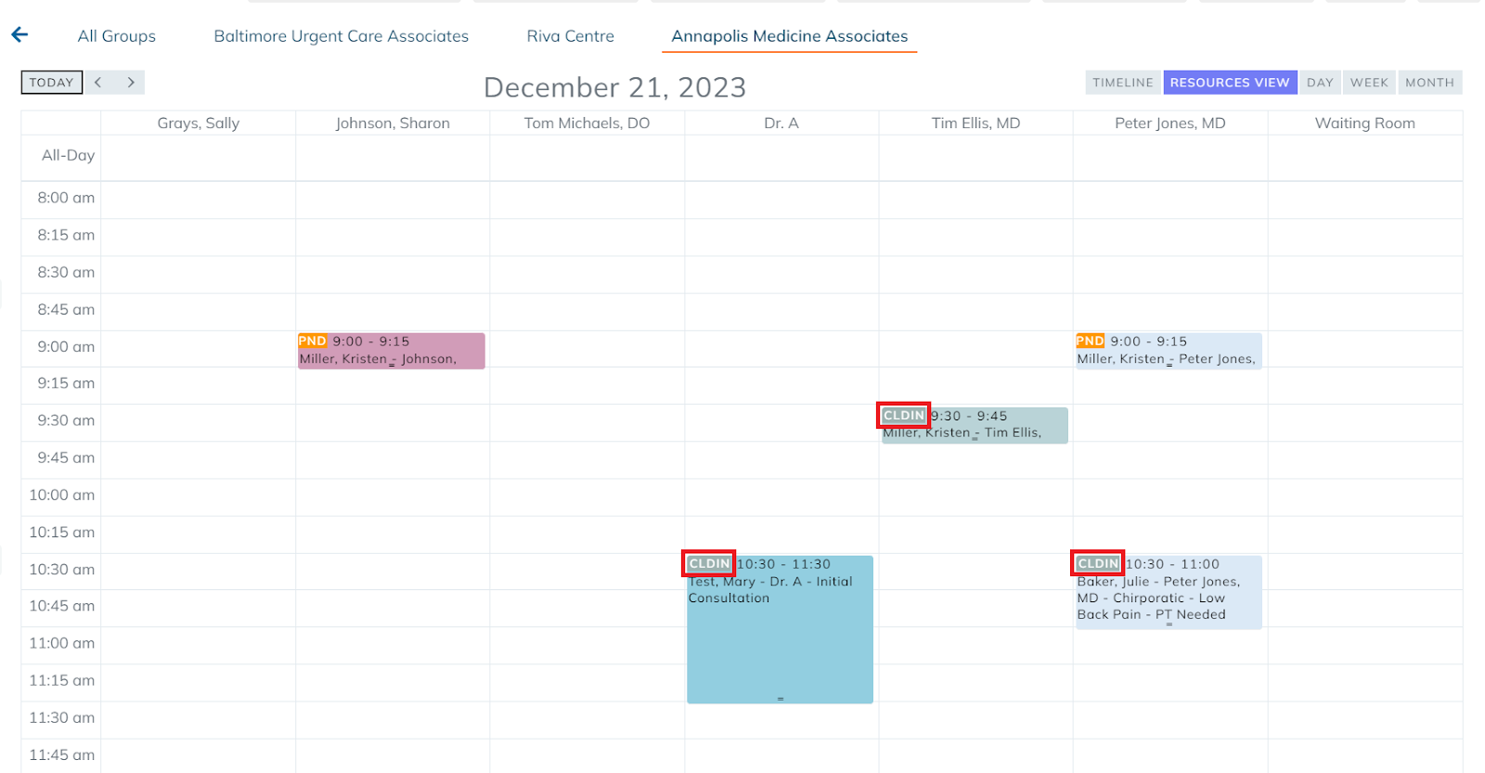Click the Waiting Room column header

[1364, 123]
